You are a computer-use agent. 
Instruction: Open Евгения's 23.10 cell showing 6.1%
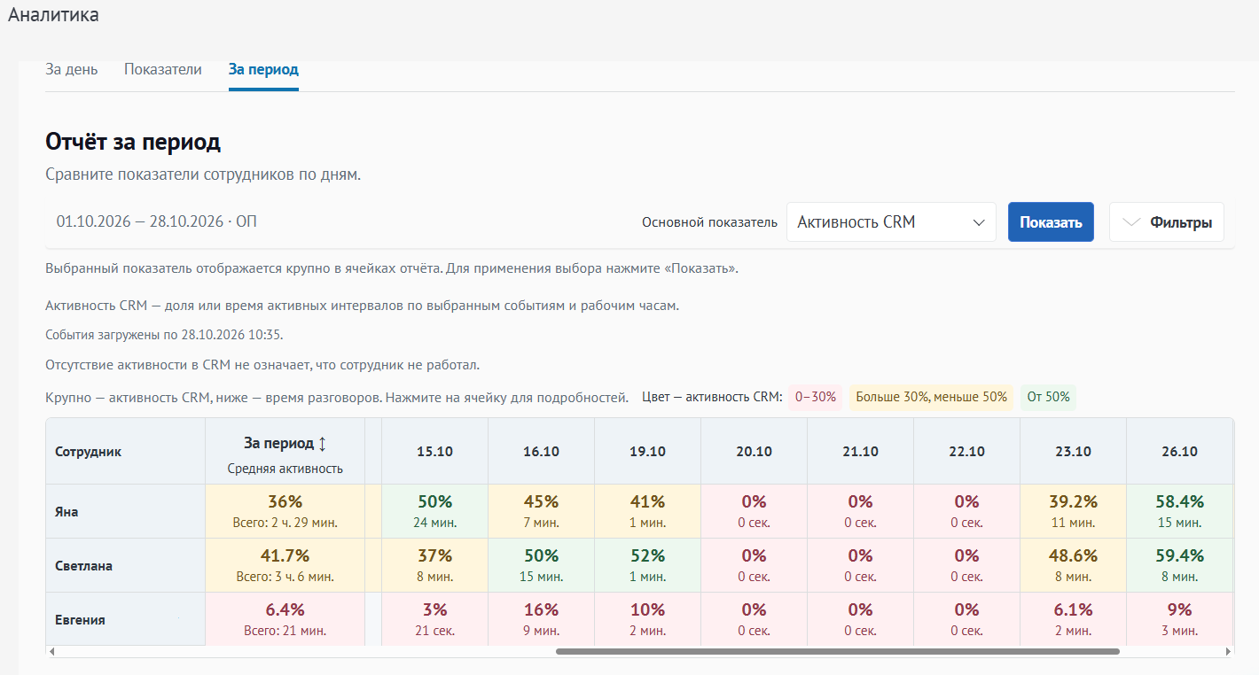click(1073, 619)
